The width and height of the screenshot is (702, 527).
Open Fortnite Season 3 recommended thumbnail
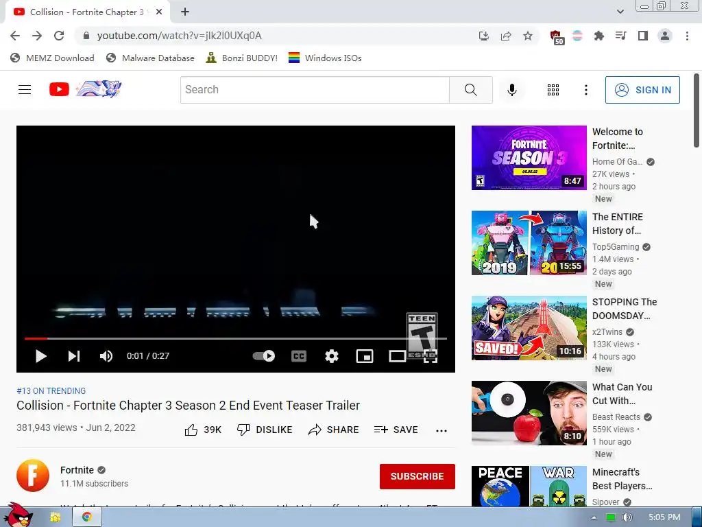tap(529, 158)
